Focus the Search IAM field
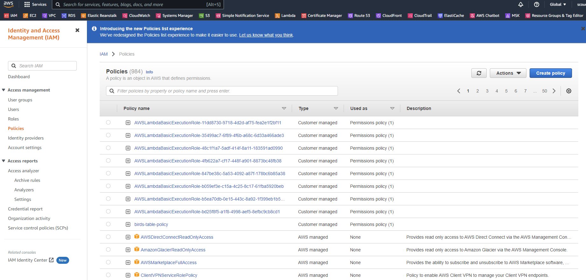The height and width of the screenshot is (280, 586). point(42,66)
